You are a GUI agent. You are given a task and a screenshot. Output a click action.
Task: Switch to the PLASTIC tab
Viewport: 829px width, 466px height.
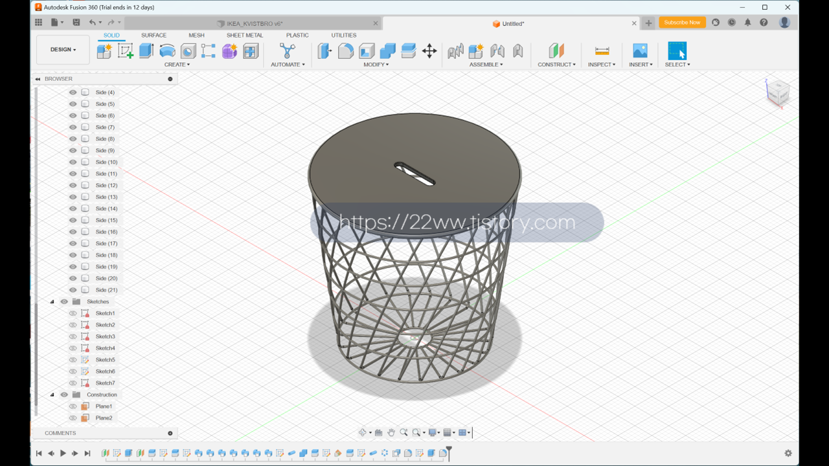297,36
